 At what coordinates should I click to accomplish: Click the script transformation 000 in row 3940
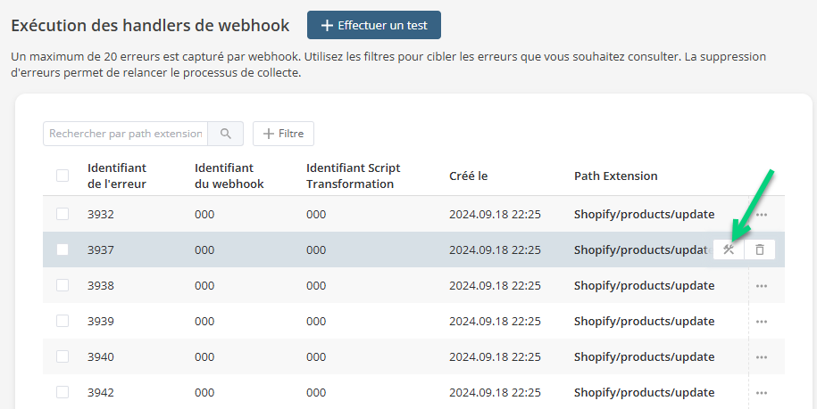(x=316, y=356)
